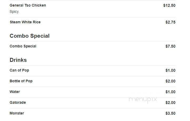Click the menupix watermark logo
This screenshot has height=121, width=190.
click(x=143, y=100)
